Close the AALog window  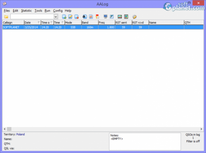[198, 3]
